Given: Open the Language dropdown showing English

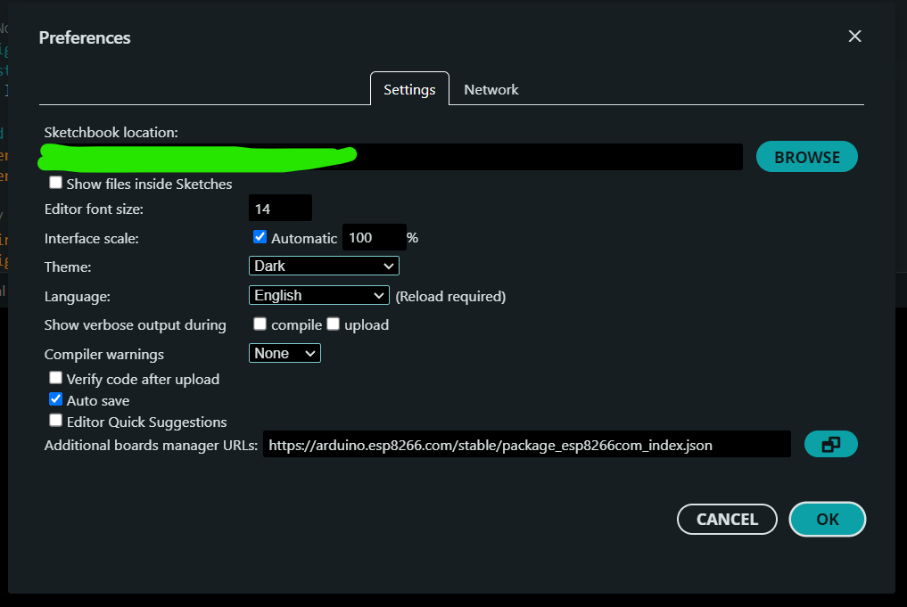Looking at the screenshot, I should click(x=318, y=295).
